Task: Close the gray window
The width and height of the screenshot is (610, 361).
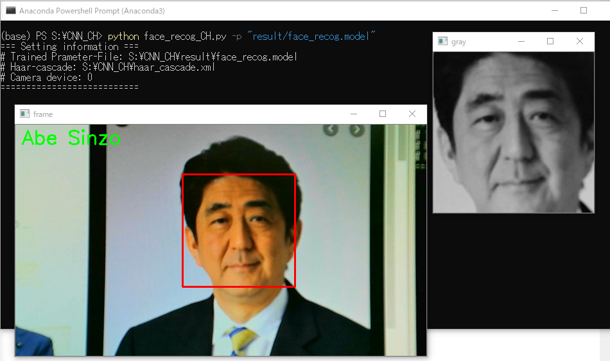Action: (x=580, y=41)
